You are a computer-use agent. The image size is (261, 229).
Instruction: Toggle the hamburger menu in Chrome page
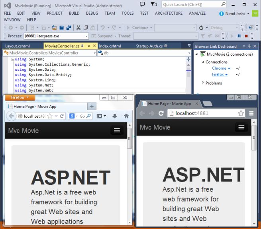241,127
